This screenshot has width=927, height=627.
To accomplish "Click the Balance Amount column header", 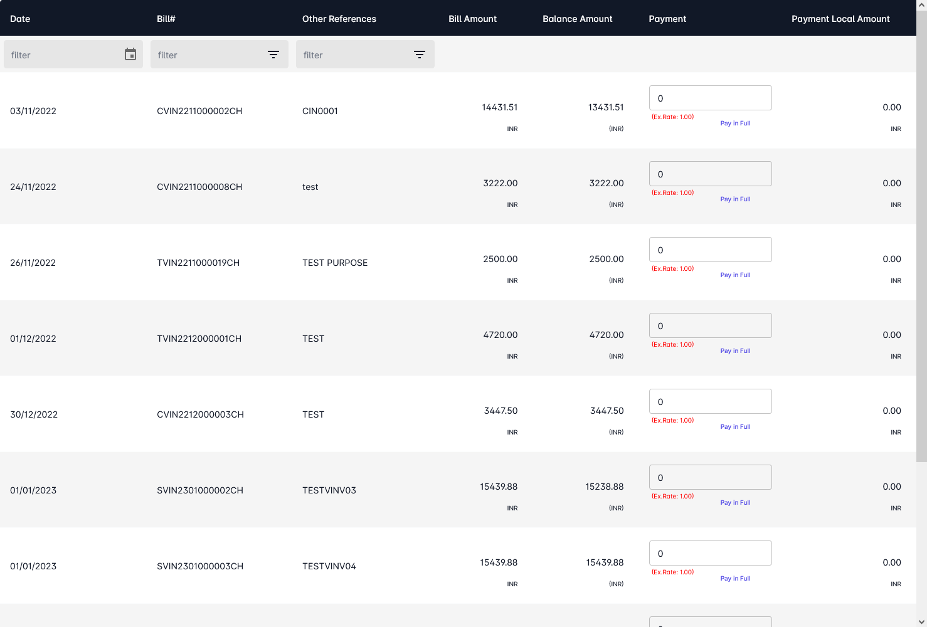I will click(577, 19).
